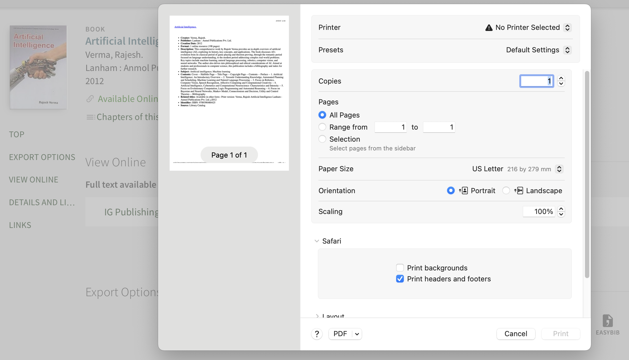This screenshot has height=360, width=629.
Task: Click the Chapters list icon
Action: [x=91, y=117]
